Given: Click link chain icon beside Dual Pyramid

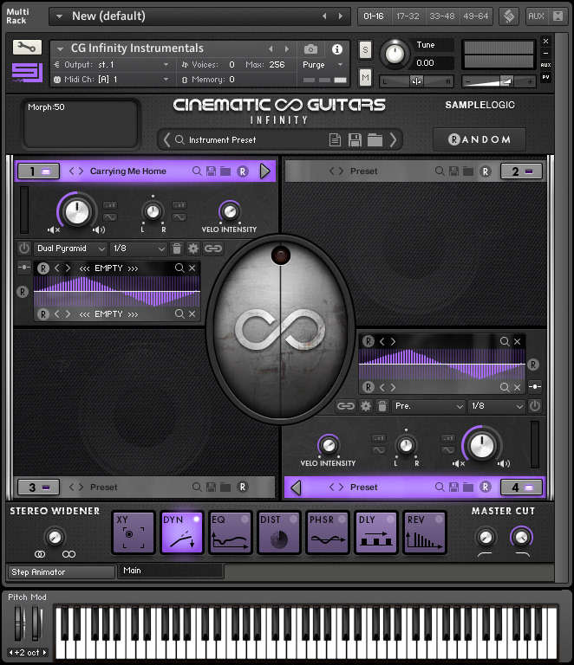Looking at the screenshot, I should (x=213, y=249).
